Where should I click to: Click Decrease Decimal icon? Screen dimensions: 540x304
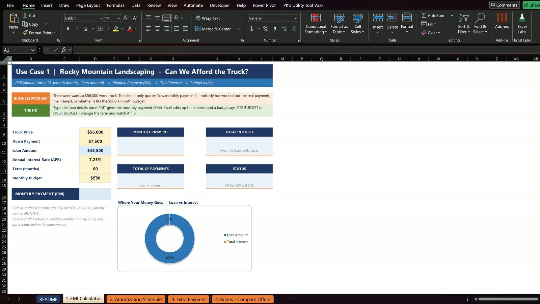294,29
